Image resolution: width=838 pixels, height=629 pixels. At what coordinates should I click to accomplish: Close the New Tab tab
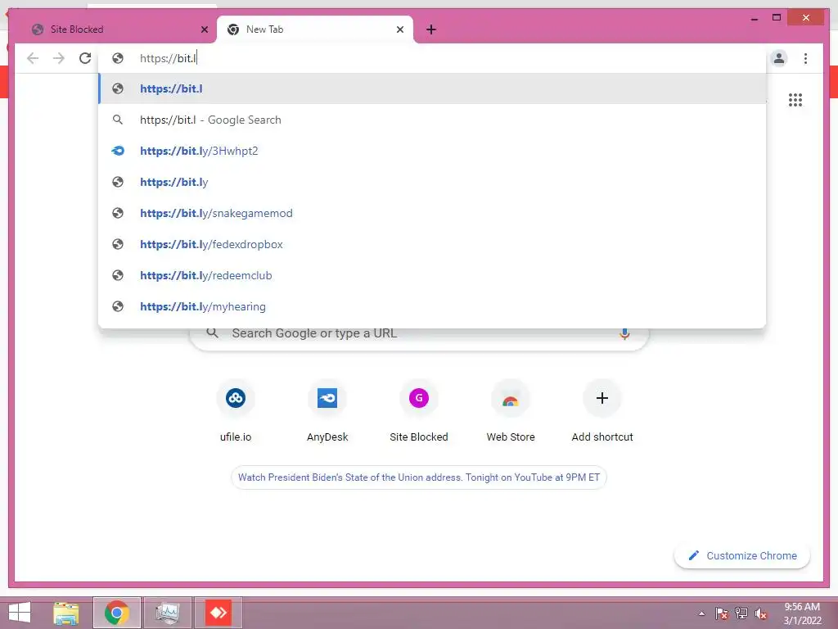tap(399, 29)
